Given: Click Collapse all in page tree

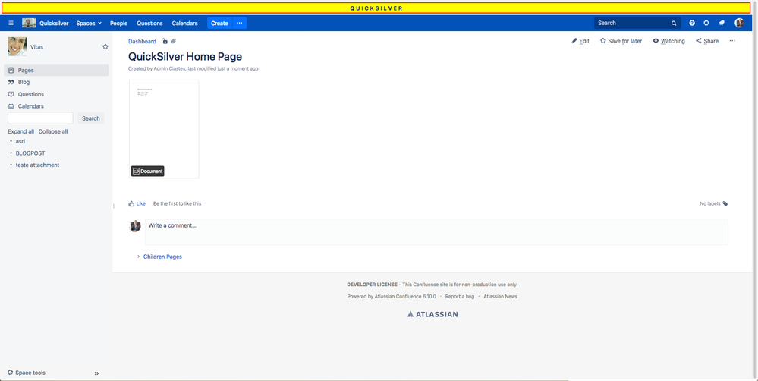Looking at the screenshot, I should (x=53, y=131).
